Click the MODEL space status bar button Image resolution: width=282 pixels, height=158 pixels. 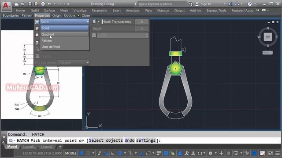(70, 153)
